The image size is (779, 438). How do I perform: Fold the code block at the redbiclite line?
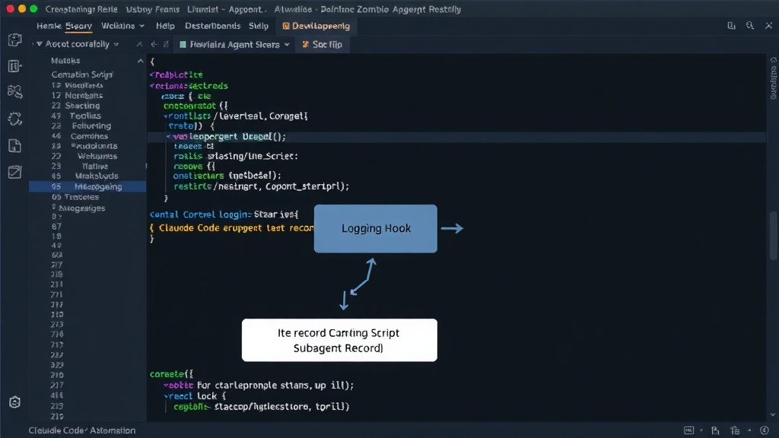[x=152, y=75]
